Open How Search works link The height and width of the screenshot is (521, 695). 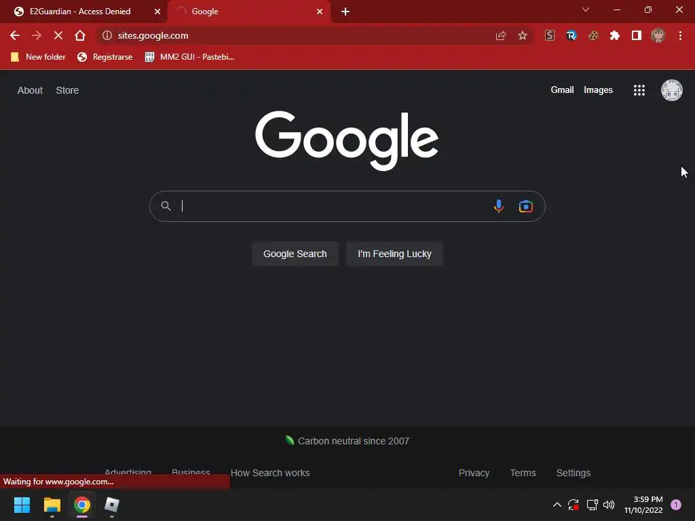point(270,473)
